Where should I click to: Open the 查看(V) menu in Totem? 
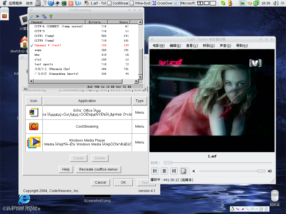click(192, 45)
